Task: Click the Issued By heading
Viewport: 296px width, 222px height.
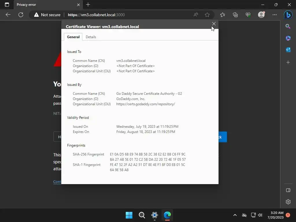Action: point(74,85)
